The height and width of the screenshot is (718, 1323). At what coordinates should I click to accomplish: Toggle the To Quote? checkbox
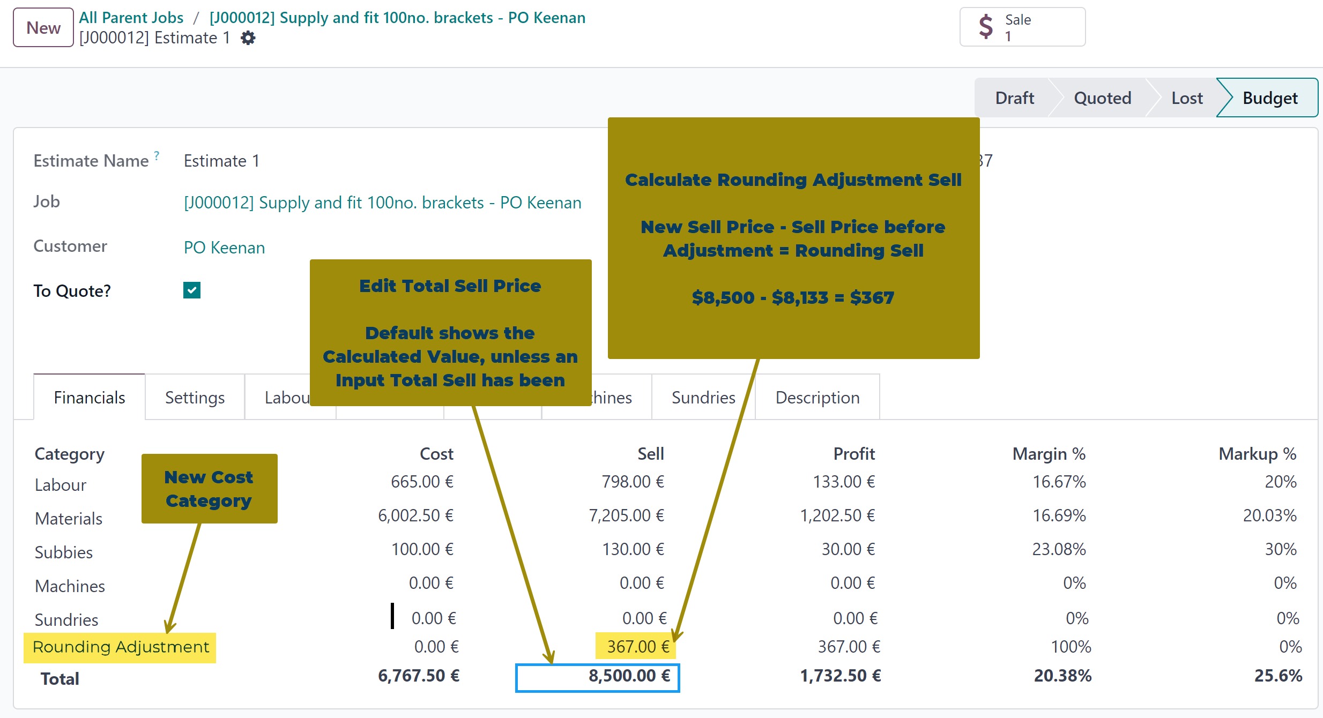(192, 290)
